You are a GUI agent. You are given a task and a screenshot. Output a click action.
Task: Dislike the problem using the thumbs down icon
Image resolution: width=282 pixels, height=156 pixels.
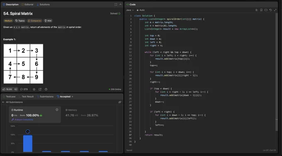coord(16,89)
